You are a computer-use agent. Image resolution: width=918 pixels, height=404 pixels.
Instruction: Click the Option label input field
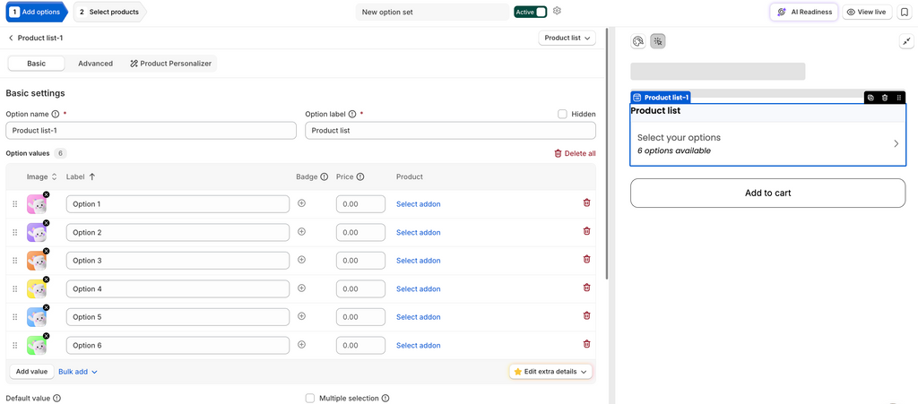450,131
